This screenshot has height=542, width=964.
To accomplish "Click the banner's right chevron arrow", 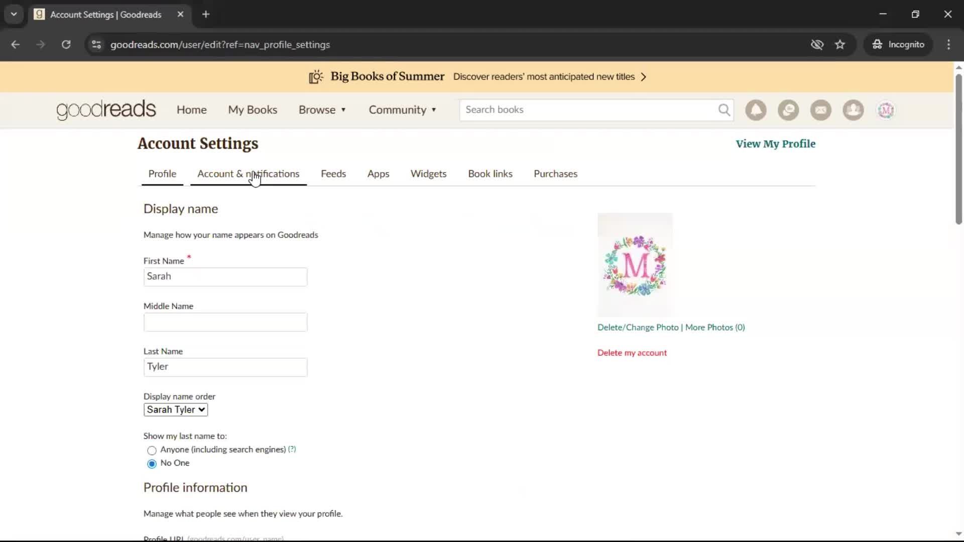I will (x=644, y=77).
